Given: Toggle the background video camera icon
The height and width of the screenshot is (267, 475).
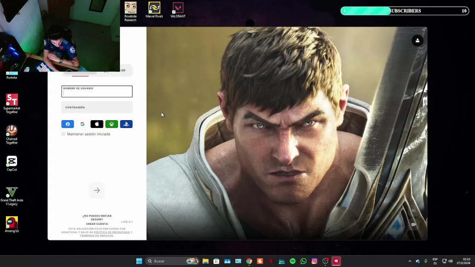Looking at the screenshot, I should coord(414,224).
